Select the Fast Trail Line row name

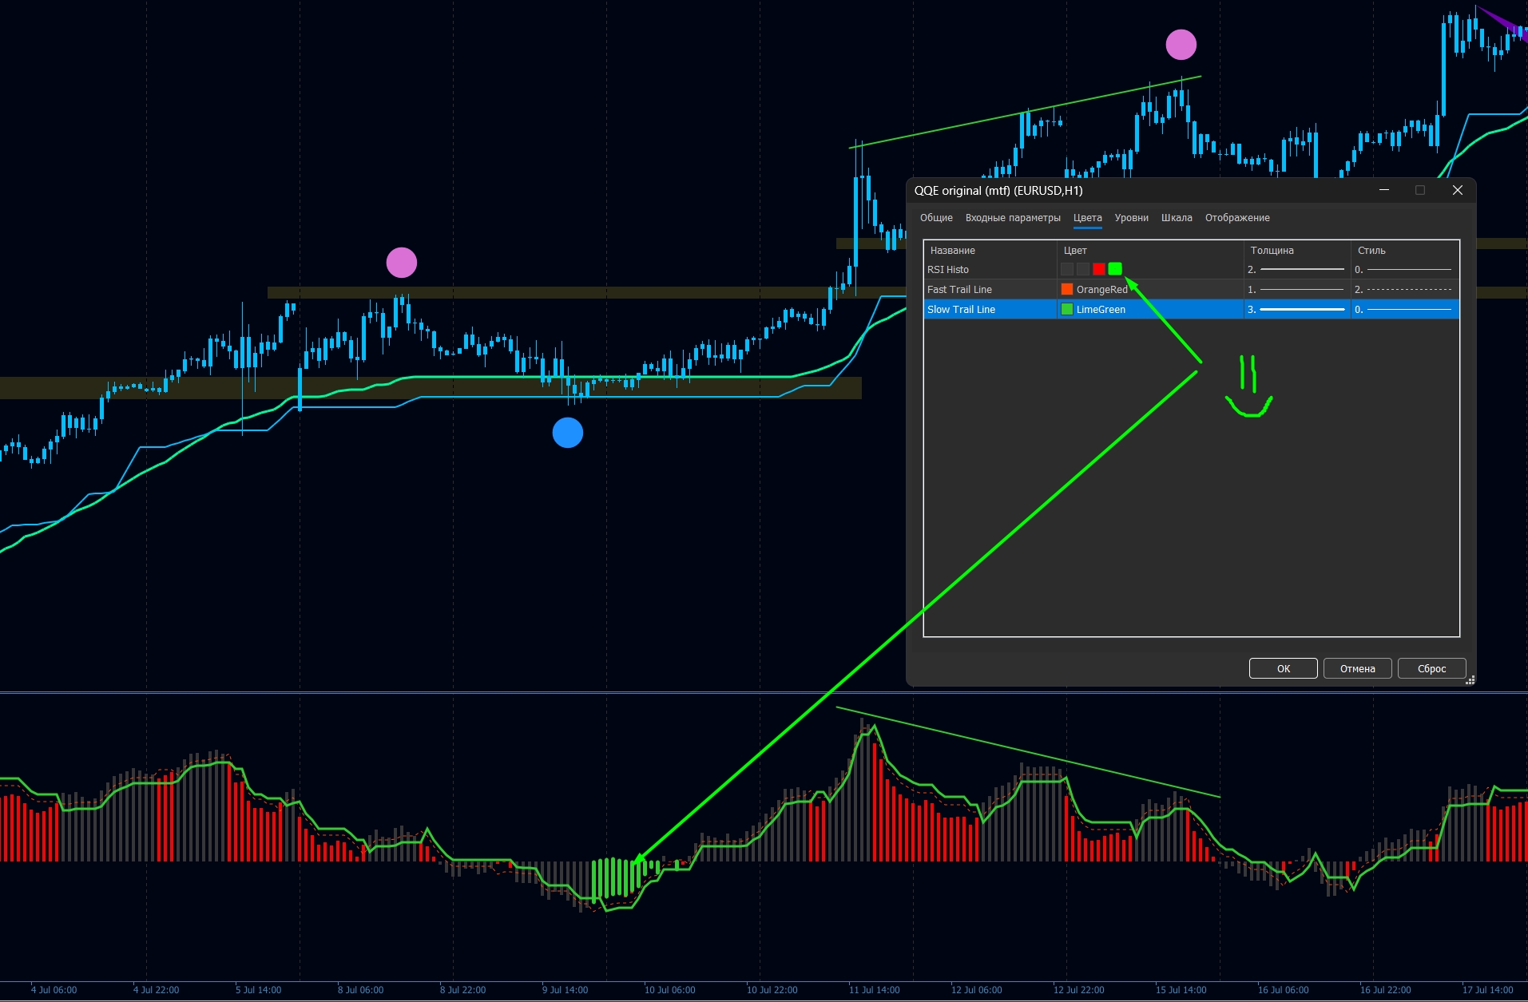pos(959,290)
